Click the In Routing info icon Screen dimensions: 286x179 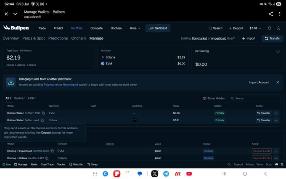278,51
